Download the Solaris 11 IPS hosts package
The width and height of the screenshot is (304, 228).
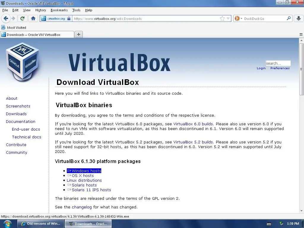(x=89, y=190)
